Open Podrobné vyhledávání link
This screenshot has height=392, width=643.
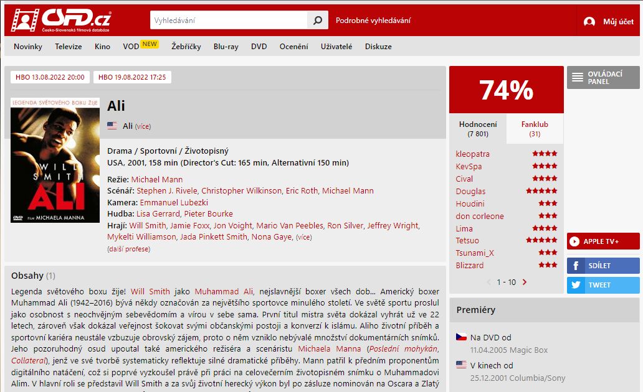tap(373, 21)
